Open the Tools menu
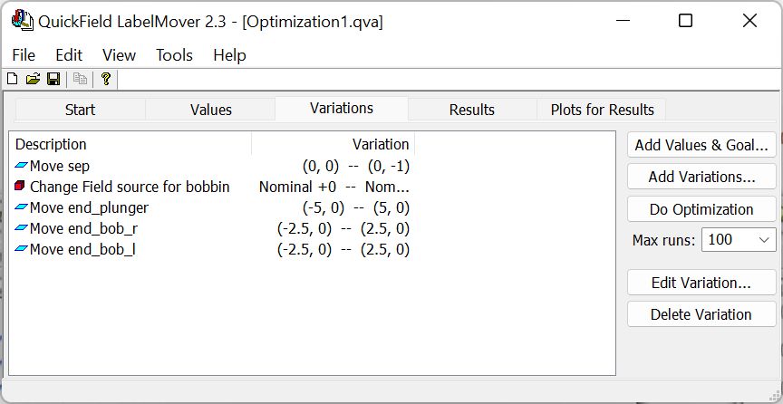 click(x=174, y=55)
